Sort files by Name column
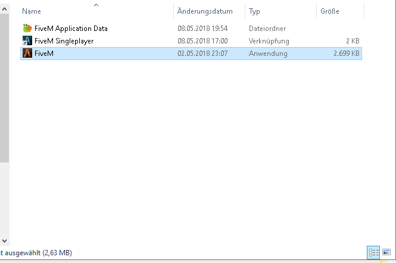396x263 pixels. click(x=32, y=11)
